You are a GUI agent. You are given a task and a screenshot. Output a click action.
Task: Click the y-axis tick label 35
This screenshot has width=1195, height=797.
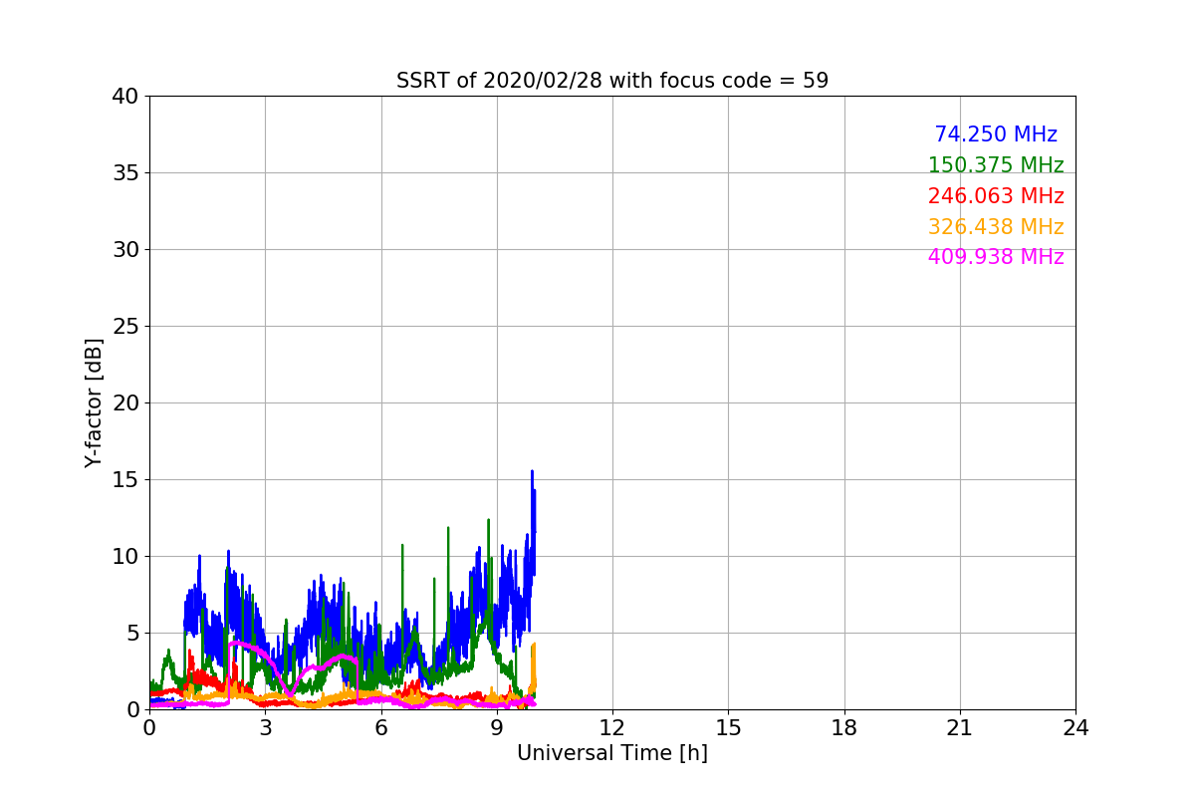(125, 173)
